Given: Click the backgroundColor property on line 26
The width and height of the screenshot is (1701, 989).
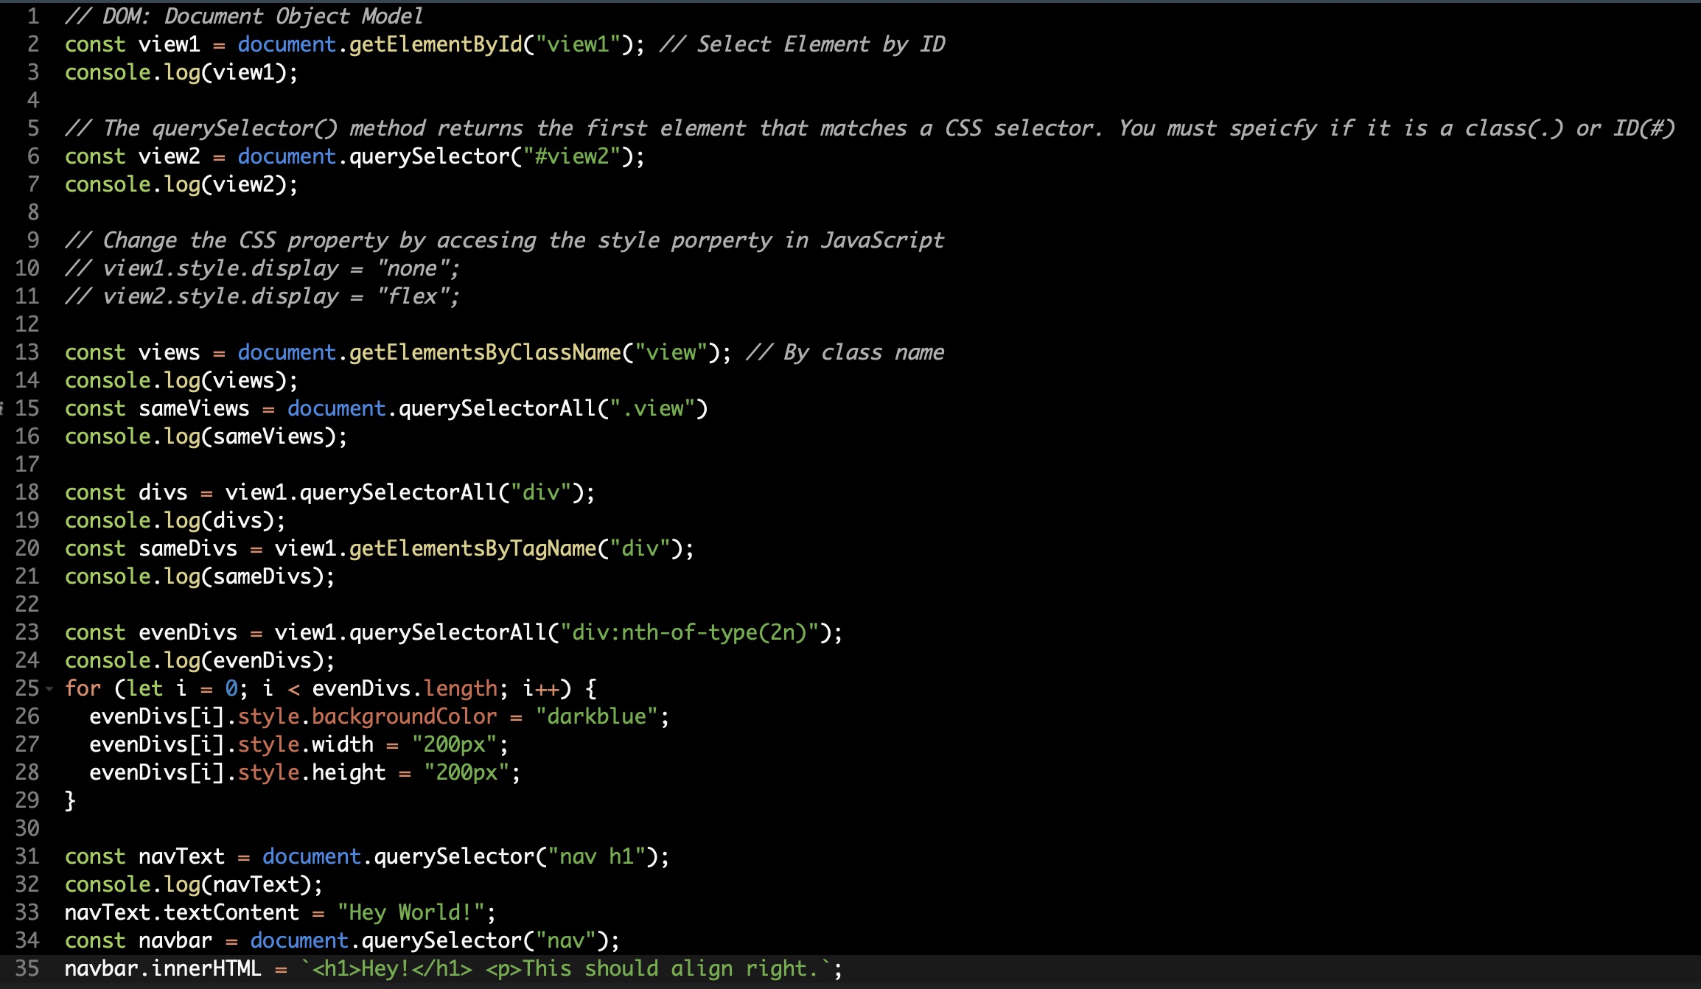Looking at the screenshot, I should click(x=404, y=716).
